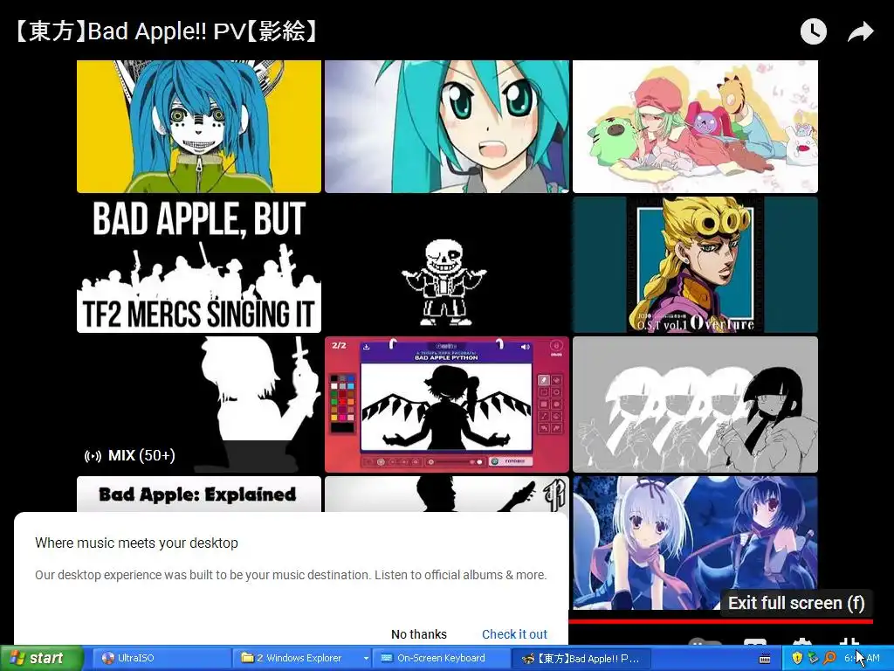Open the guitar player silhouette thumbnail
The height and width of the screenshot is (671, 894).
click(x=447, y=495)
